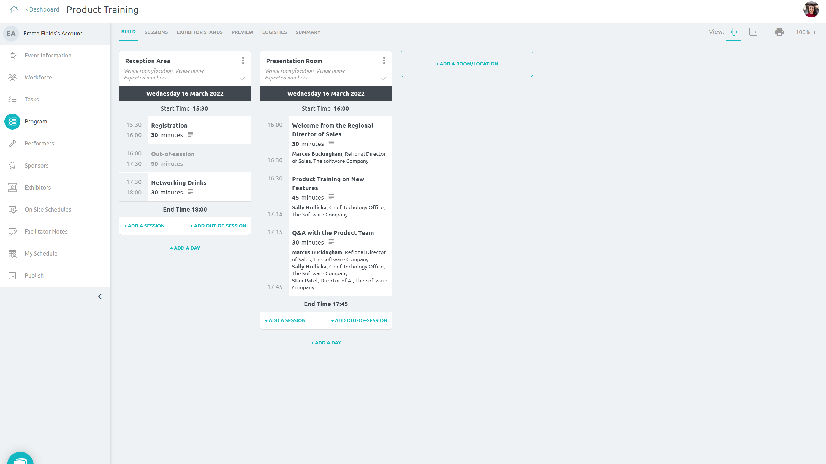Viewport: 826px width, 464px height.
Task: Decrease zoom with minus control
Action: point(791,32)
